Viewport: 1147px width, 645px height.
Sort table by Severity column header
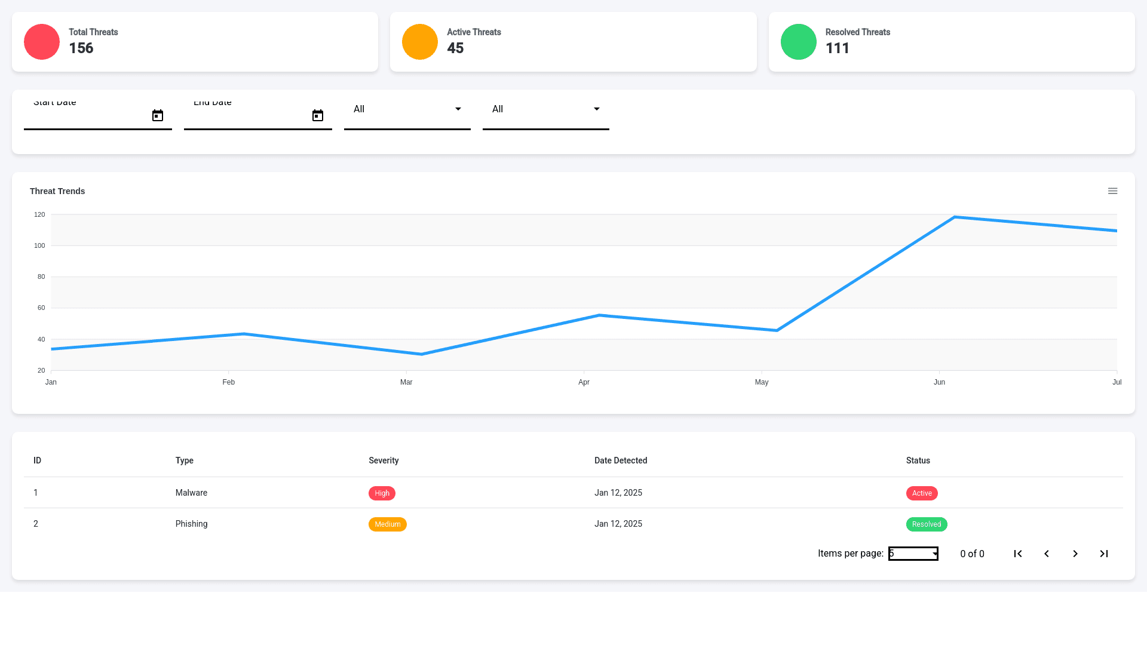tap(384, 460)
